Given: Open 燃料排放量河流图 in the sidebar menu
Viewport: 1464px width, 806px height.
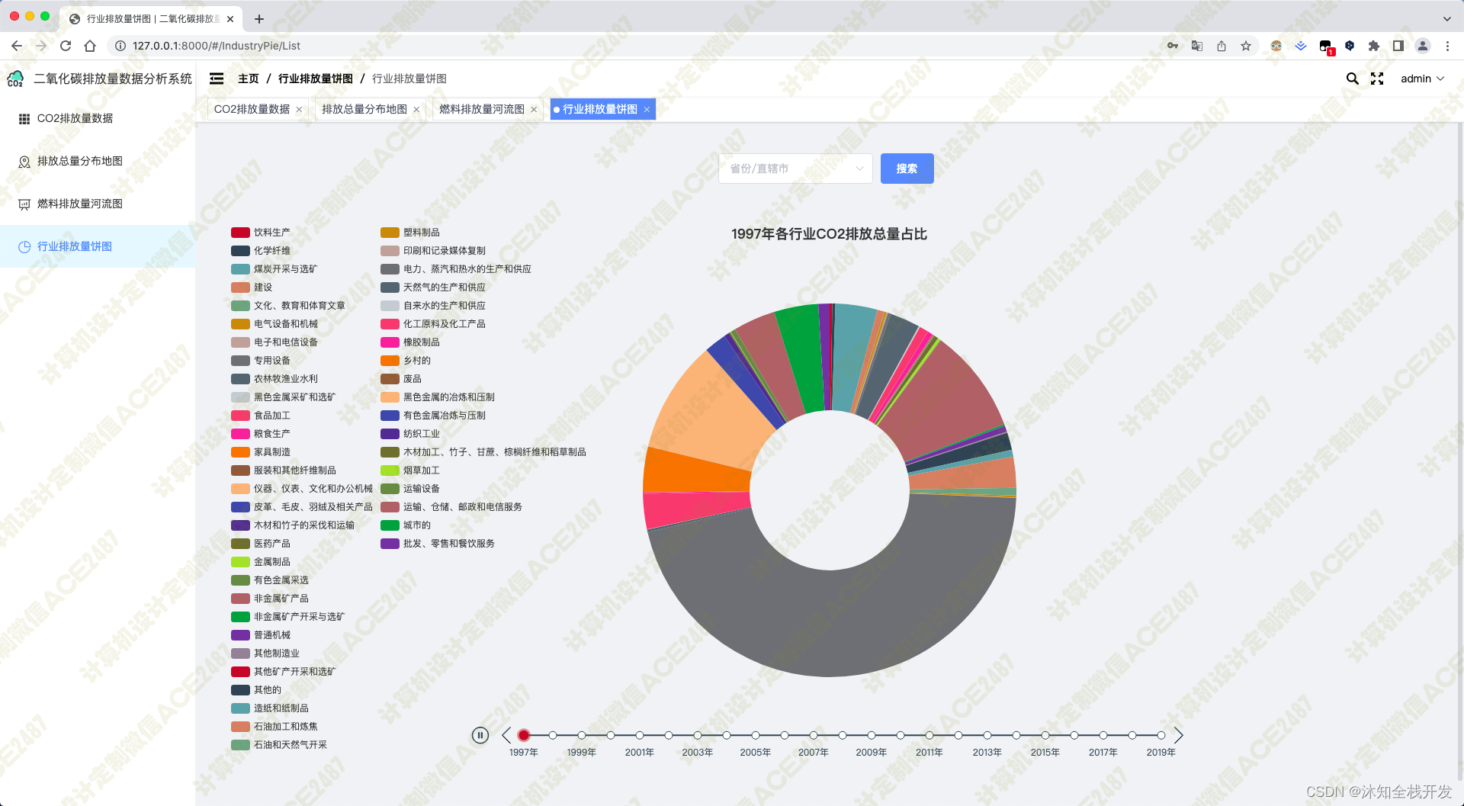Looking at the screenshot, I should tap(98, 204).
